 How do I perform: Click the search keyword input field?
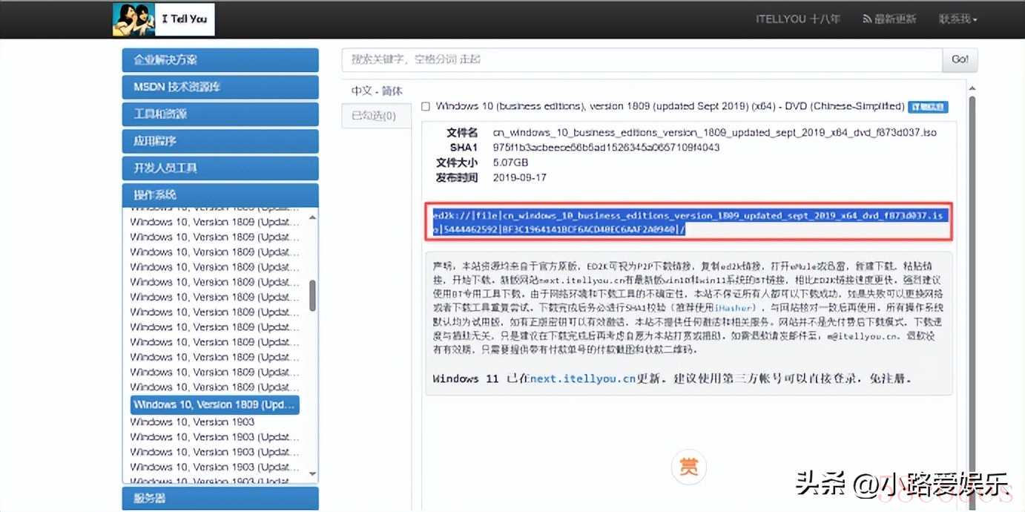click(x=642, y=59)
